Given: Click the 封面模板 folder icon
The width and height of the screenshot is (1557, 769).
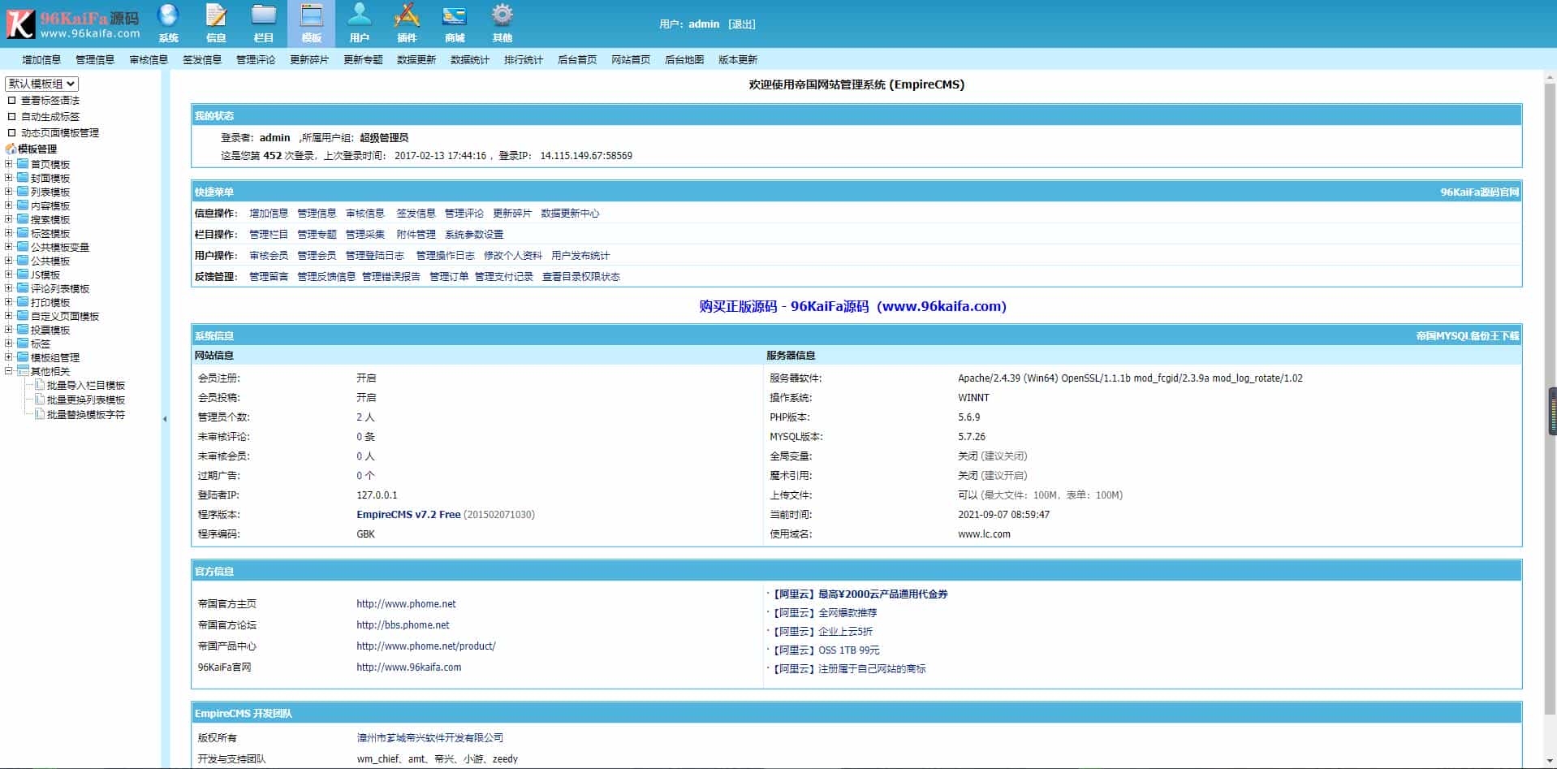Looking at the screenshot, I should [x=23, y=178].
